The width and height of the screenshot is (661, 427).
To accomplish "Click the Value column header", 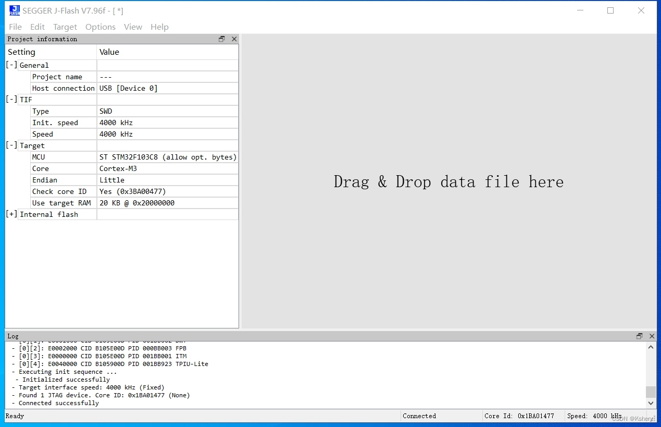I will tap(168, 52).
